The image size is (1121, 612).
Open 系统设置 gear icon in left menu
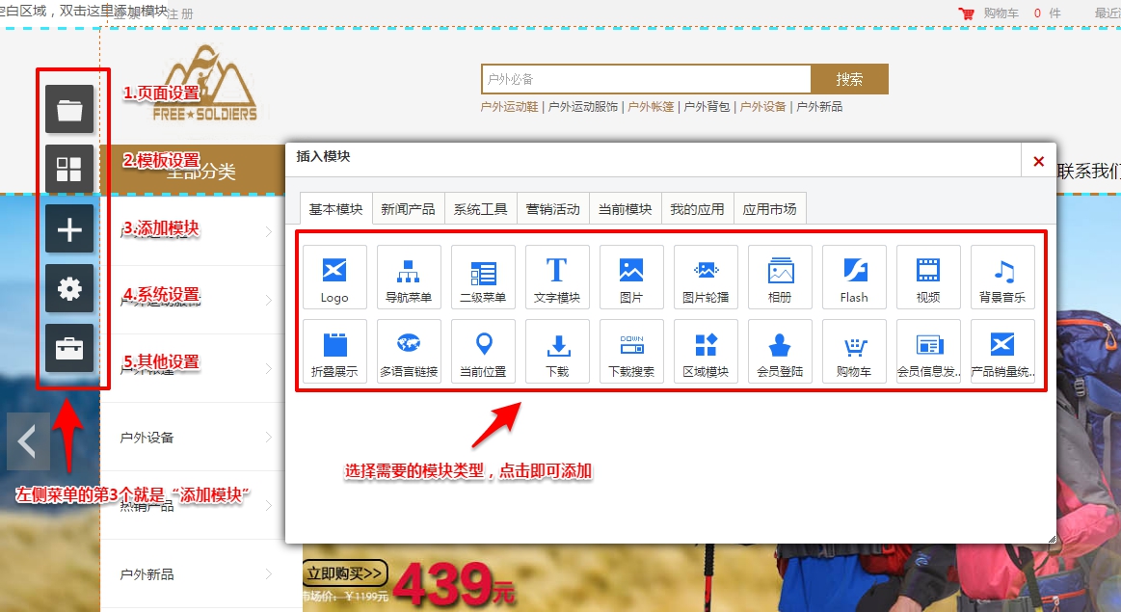69,288
